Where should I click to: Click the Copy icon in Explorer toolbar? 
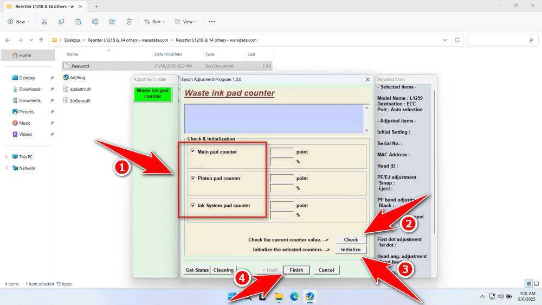pyautogui.click(x=61, y=22)
